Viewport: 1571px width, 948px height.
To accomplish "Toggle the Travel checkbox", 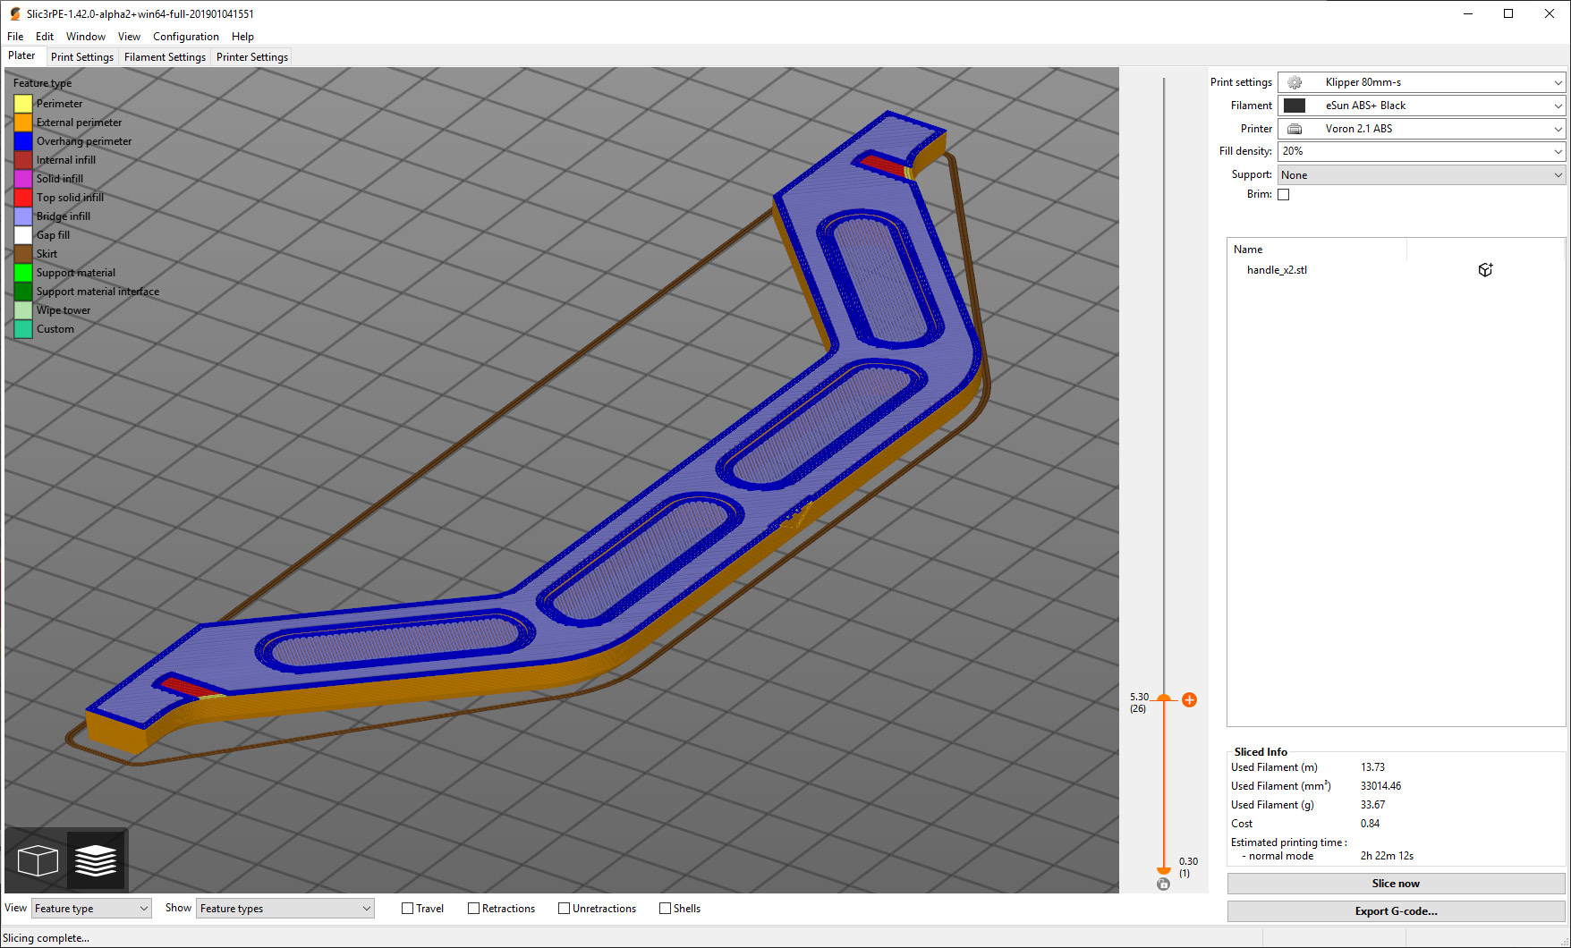I will 408,908.
